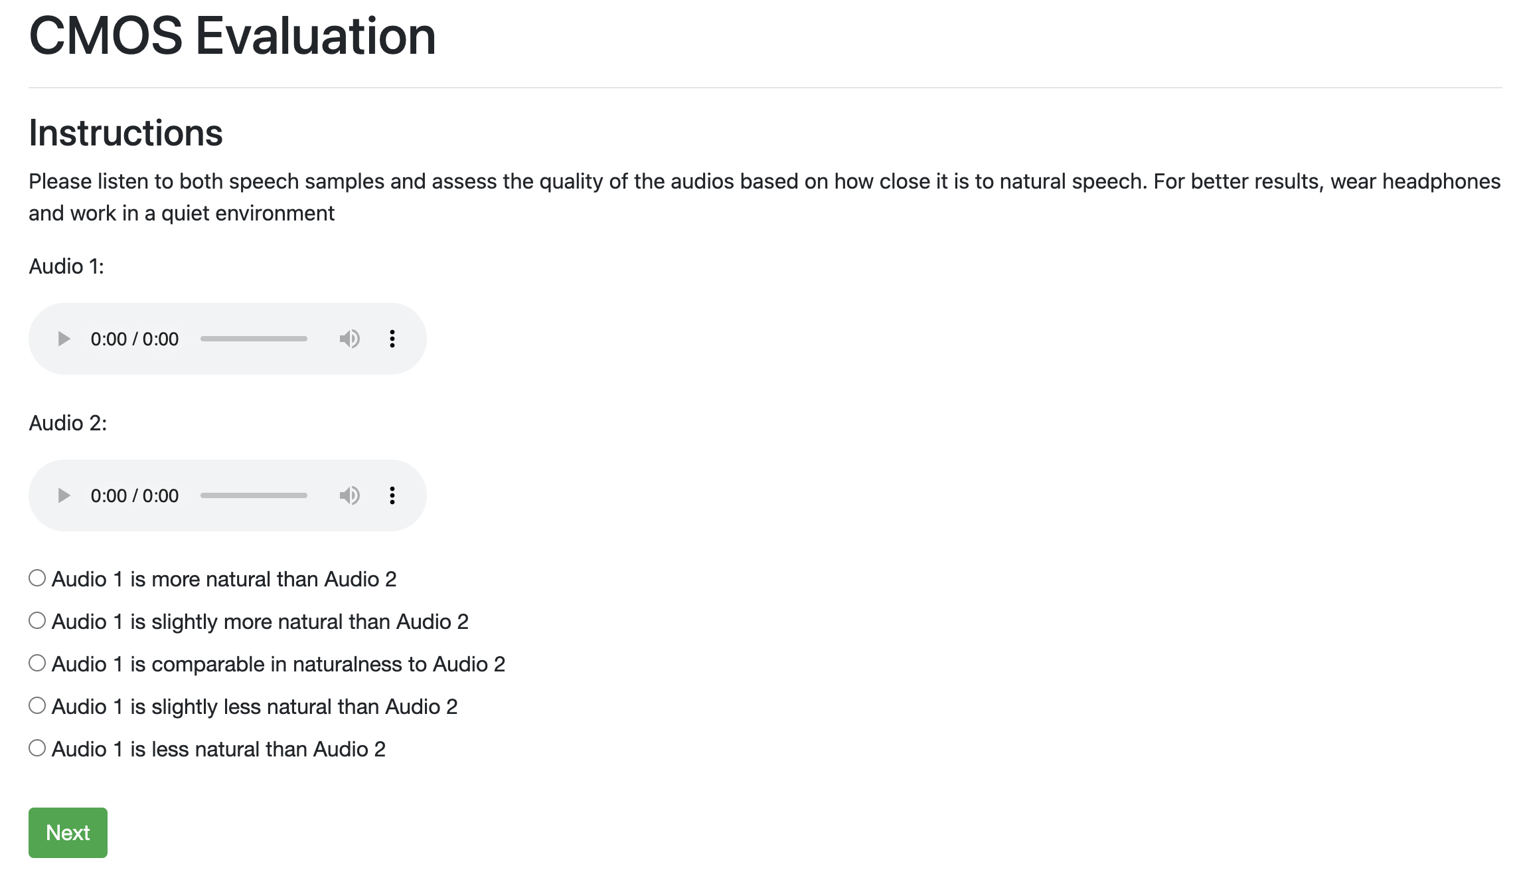Click the 'Audio 2:' label
Image resolution: width=1515 pixels, height=872 pixels.
click(x=68, y=423)
